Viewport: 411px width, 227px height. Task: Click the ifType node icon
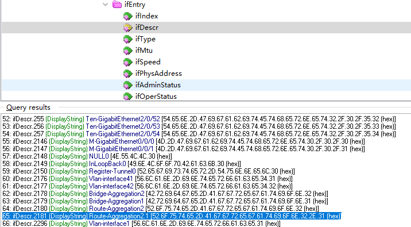[127, 39]
